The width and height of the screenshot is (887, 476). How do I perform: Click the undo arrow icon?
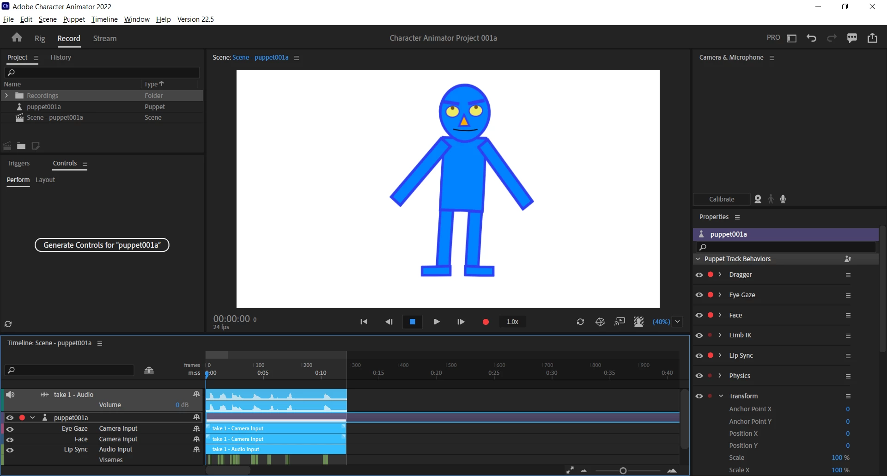(x=811, y=38)
